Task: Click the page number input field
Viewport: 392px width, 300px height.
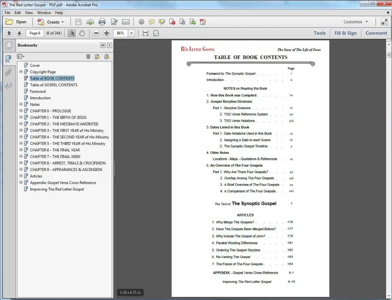Action: click(x=35, y=33)
